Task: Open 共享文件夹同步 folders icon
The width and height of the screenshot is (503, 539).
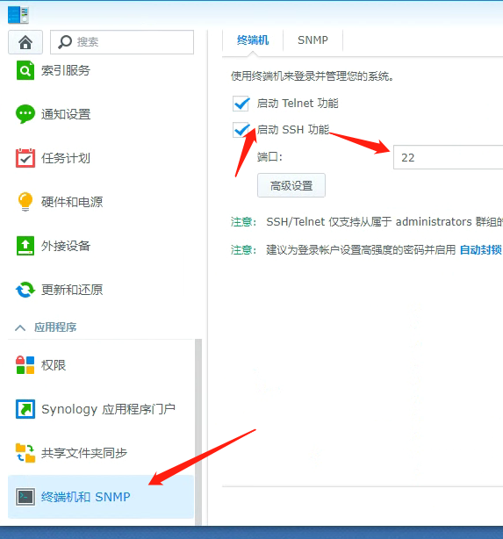Action: click(25, 453)
